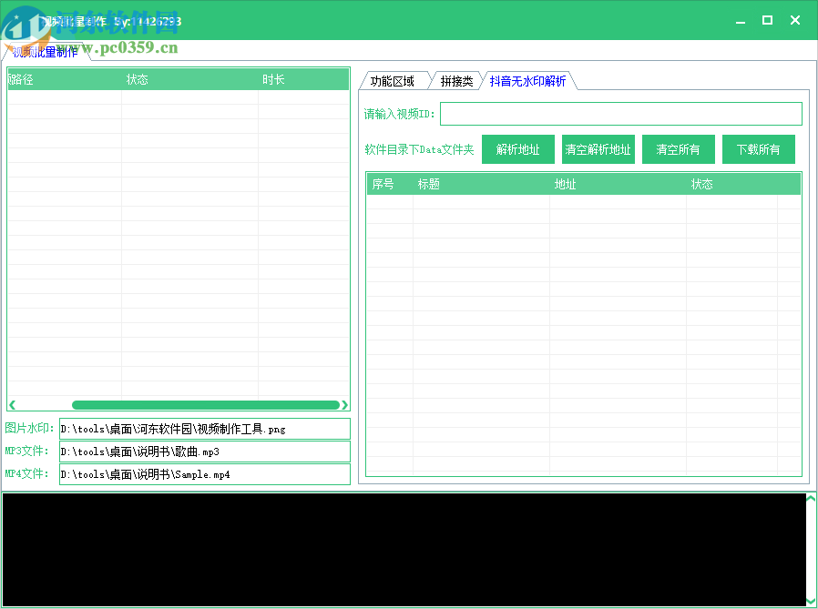Viewport: 818px width, 609px height.
Task: Maximize the application window
Action: coord(767,20)
